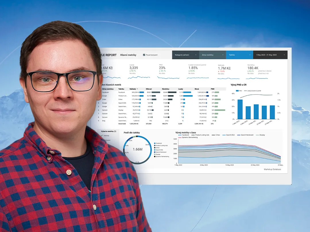This screenshot has width=310, height=232.
Task: Select the checked Náklady metric option
Action: click(x=105, y=136)
